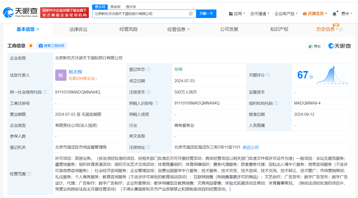Click the 天眼一下 search button
The height and width of the screenshot is (198, 358).
click(x=206, y=13)
